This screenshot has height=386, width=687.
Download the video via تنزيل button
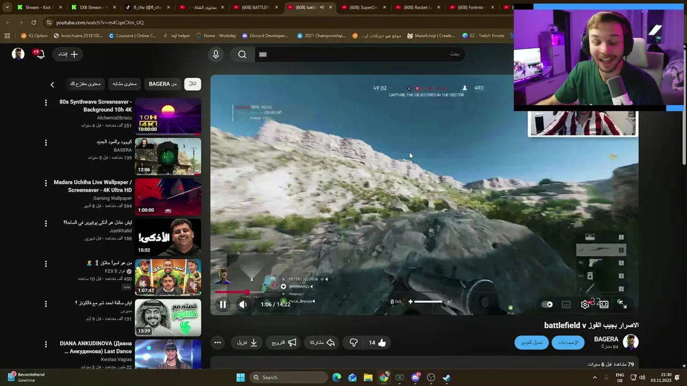[x=247, y=343]
